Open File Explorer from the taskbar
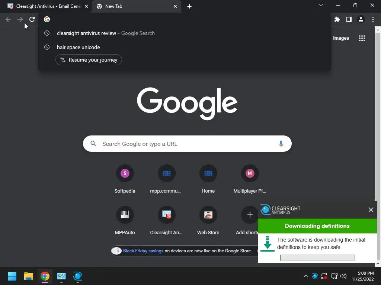The width and height of the screenshot is (381, 285). click(x=28, y=276)
